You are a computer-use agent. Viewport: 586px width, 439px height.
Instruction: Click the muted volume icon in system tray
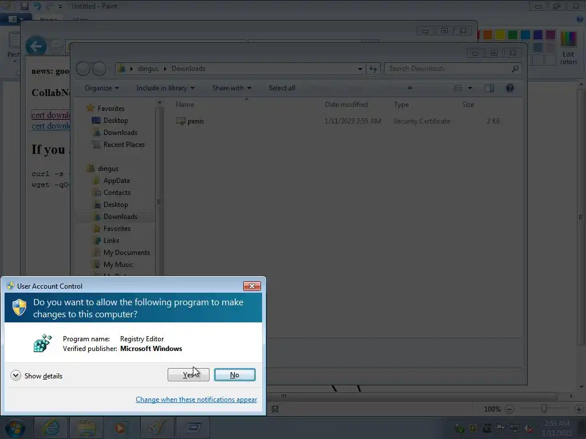[528, 428]
